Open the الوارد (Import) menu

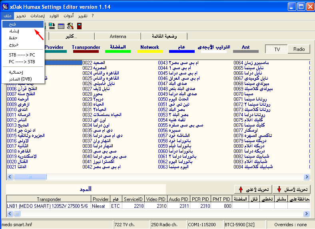(54, 16)
